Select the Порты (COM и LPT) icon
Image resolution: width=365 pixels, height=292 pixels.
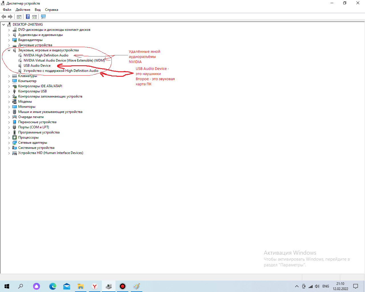15,127
